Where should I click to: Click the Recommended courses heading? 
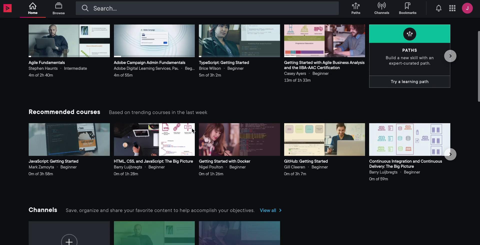click(x=64, y=112)
